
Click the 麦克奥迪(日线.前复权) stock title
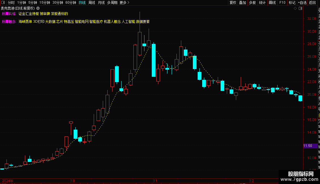[x=18, y=8]
